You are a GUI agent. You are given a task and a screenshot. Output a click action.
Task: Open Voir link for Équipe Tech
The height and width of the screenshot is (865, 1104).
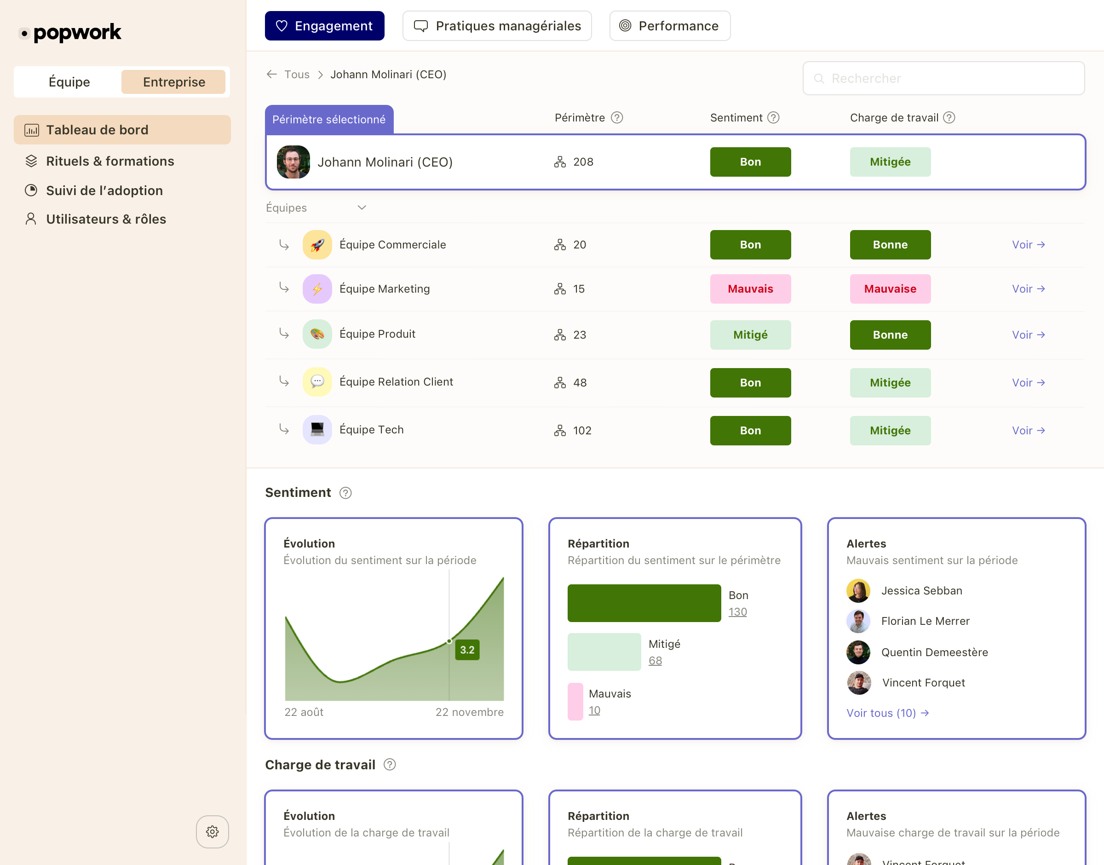click(1028, 430)
